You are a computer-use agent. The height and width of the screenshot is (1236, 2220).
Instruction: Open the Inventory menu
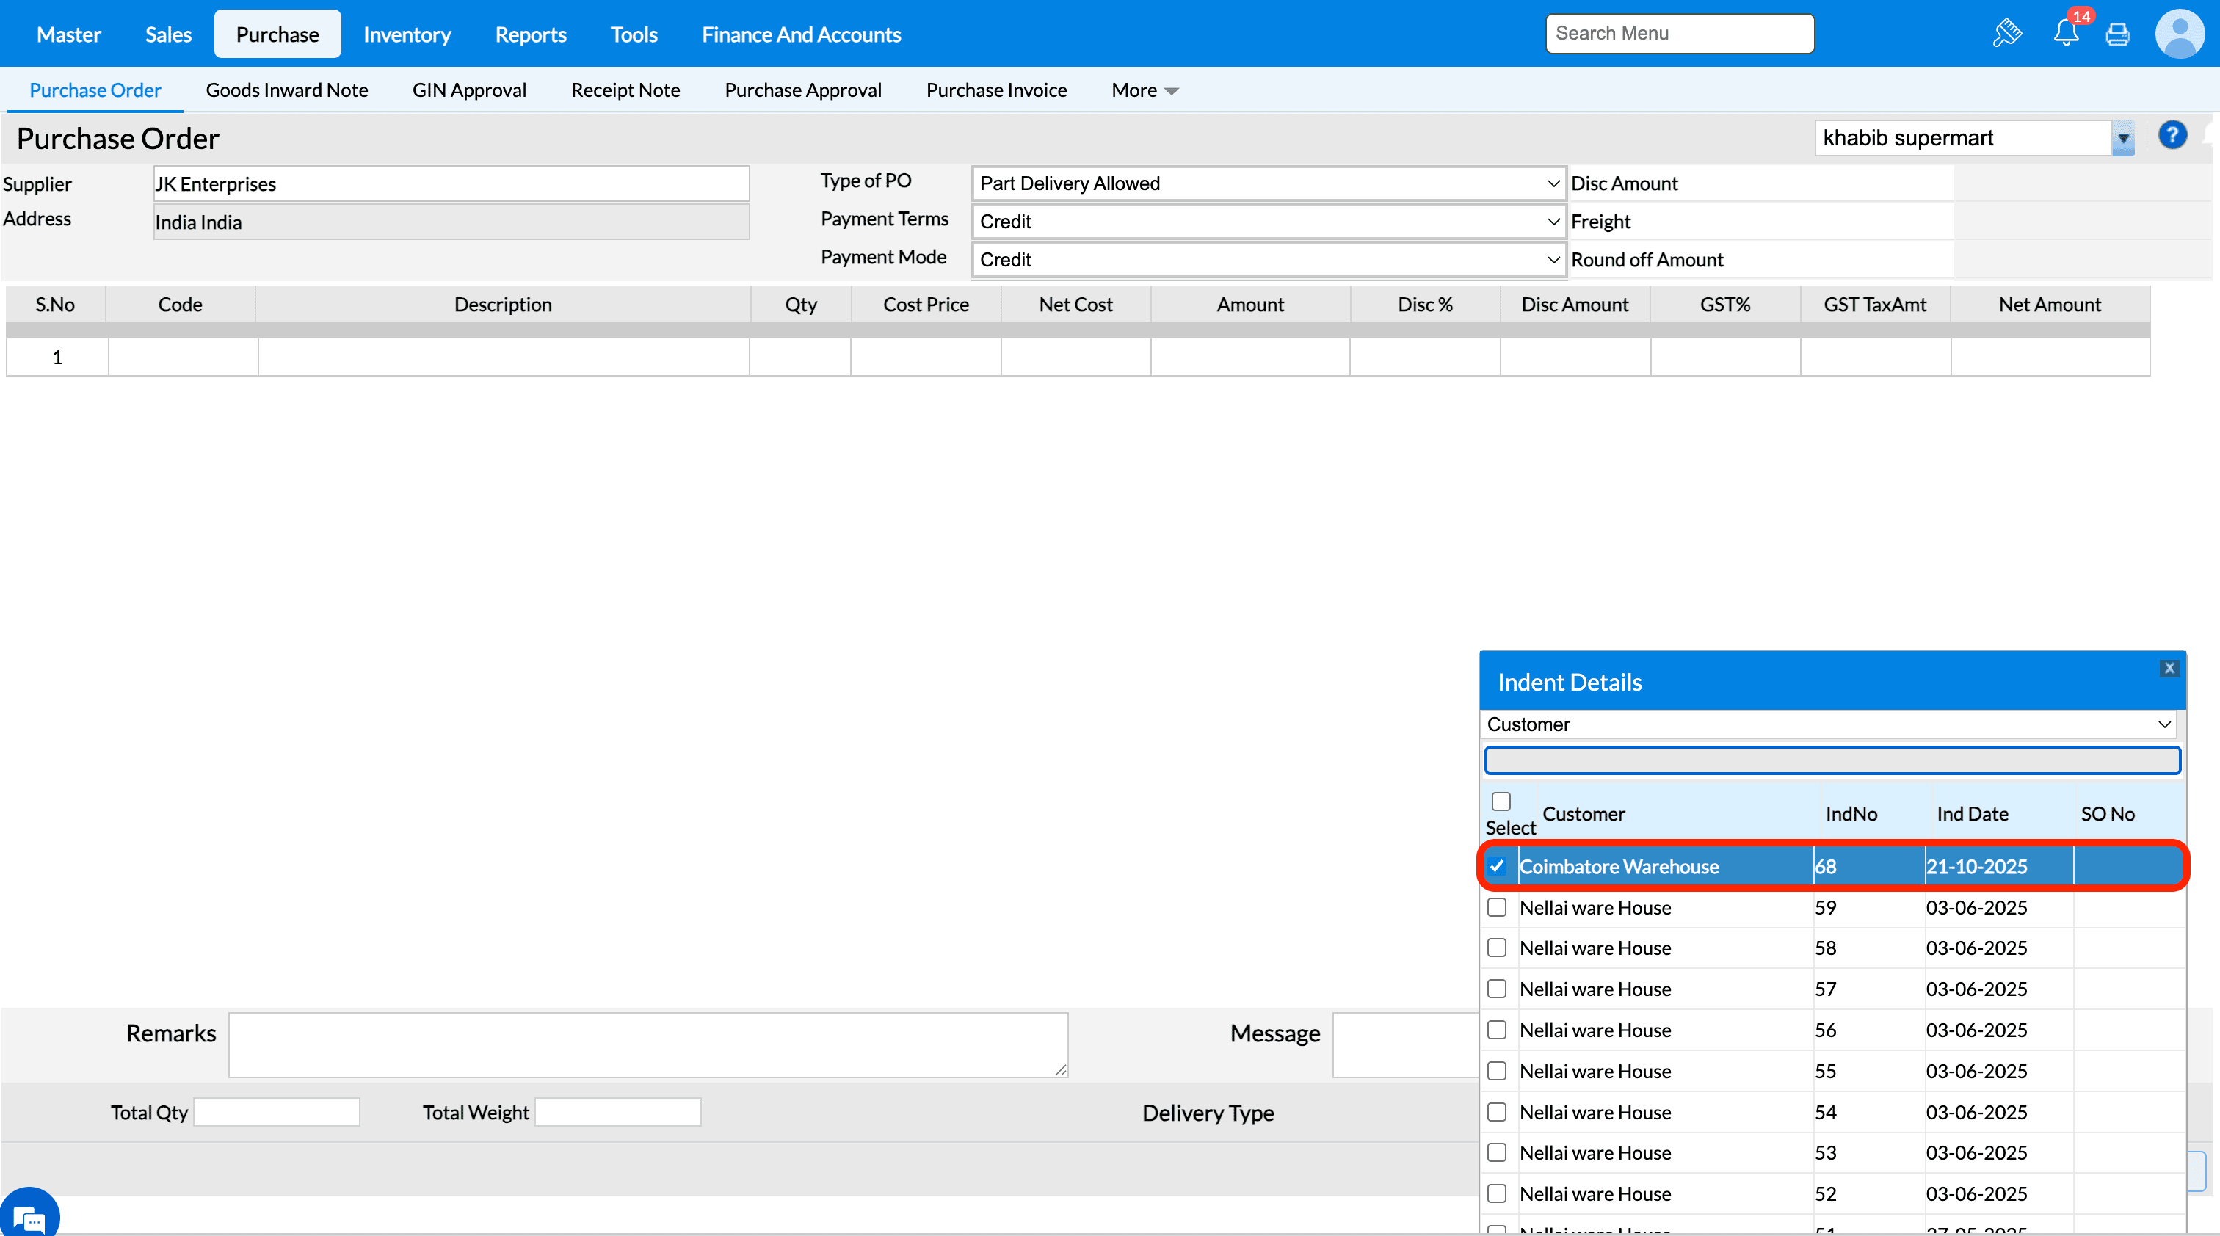pos(407,34)
